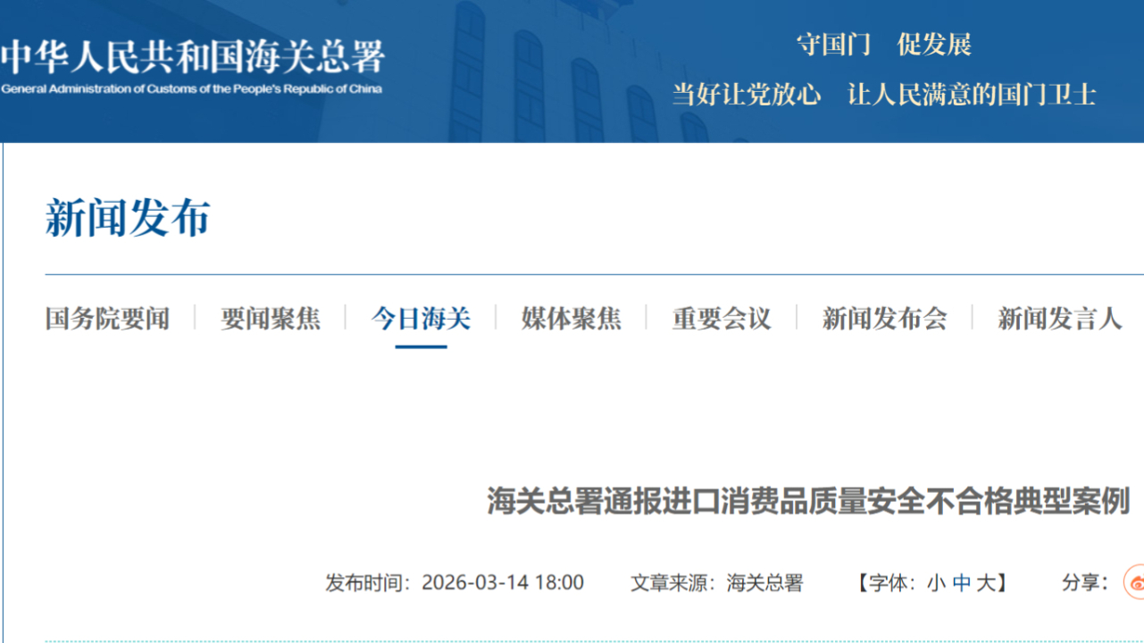
Task: Open the 新闻发言人 tab
Action: [1059, 319]
